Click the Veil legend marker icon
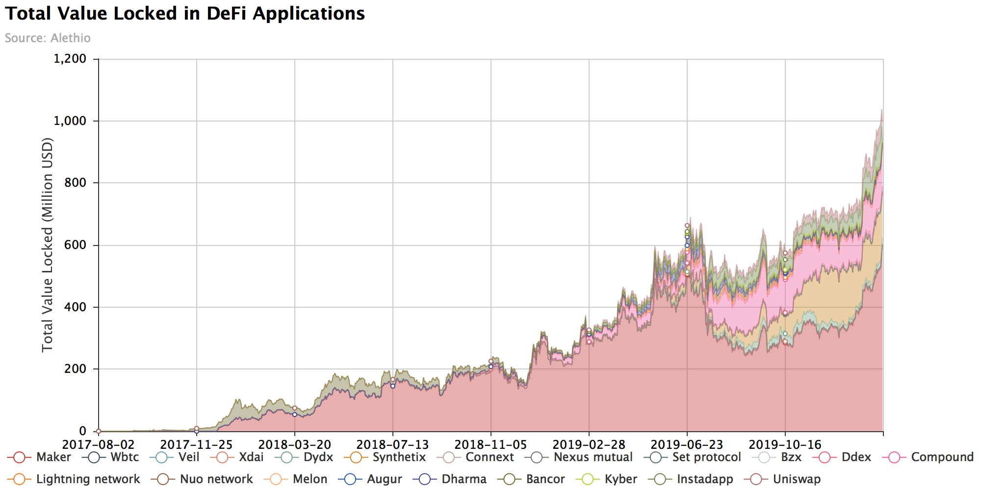981x490 pixels. (x=161, y=458)
